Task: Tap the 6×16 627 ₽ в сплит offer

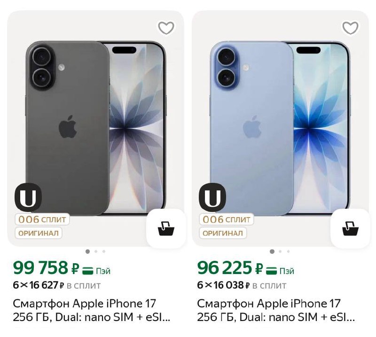Action: pos(56,285)
